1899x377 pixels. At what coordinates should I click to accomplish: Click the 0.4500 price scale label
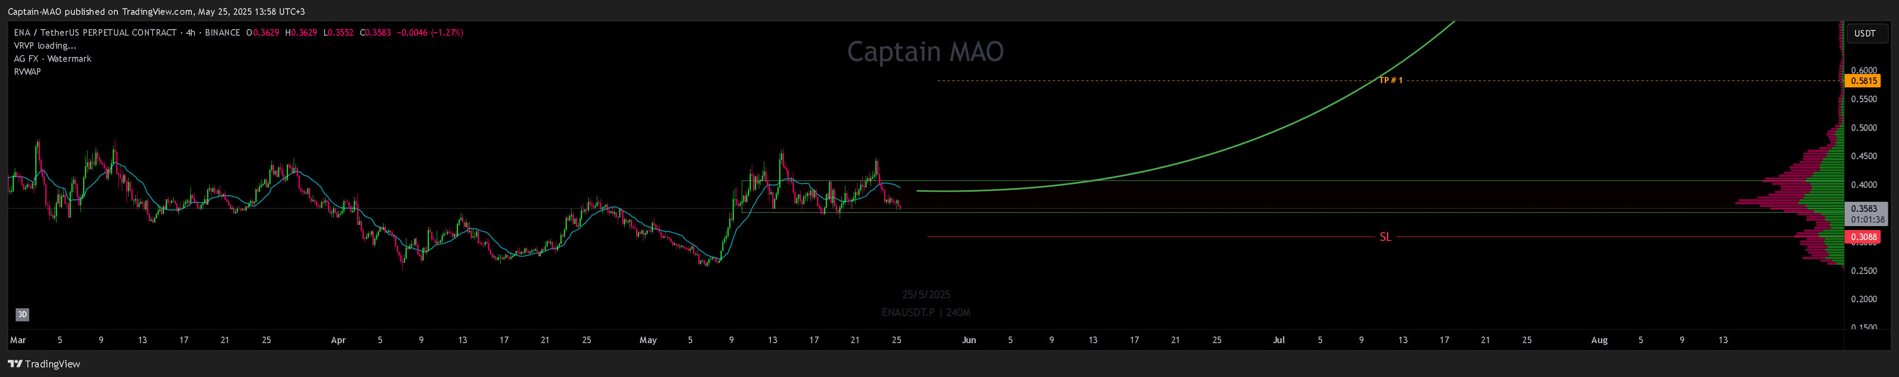coord(1864,156)
